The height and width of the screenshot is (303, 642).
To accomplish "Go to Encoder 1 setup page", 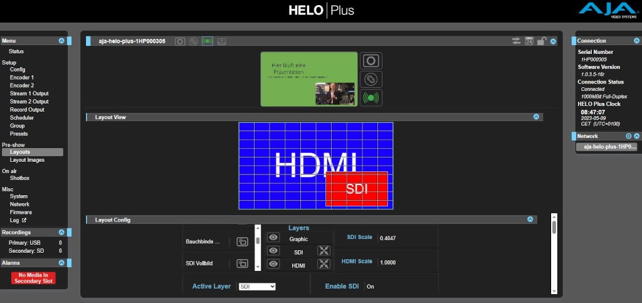I will (22, 77).
